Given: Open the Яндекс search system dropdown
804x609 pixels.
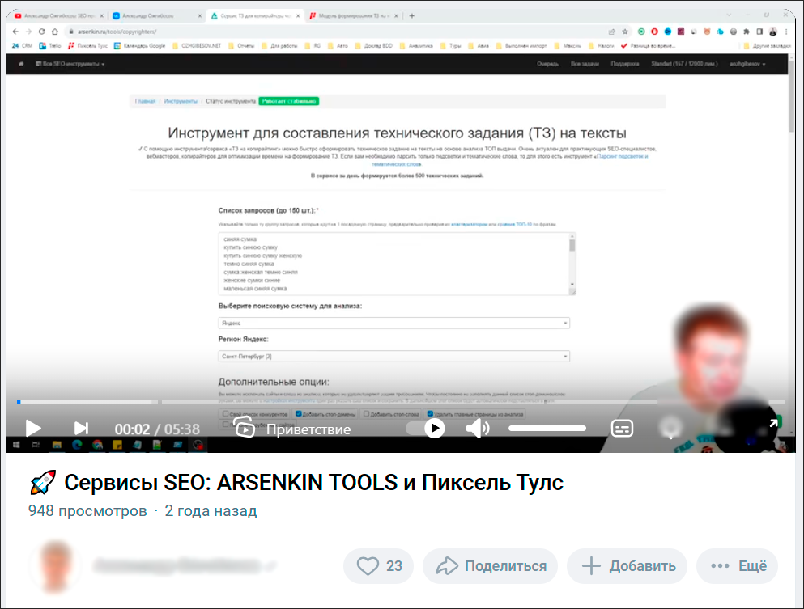Looking at the screenshot, I should click(x=393, y=324).
